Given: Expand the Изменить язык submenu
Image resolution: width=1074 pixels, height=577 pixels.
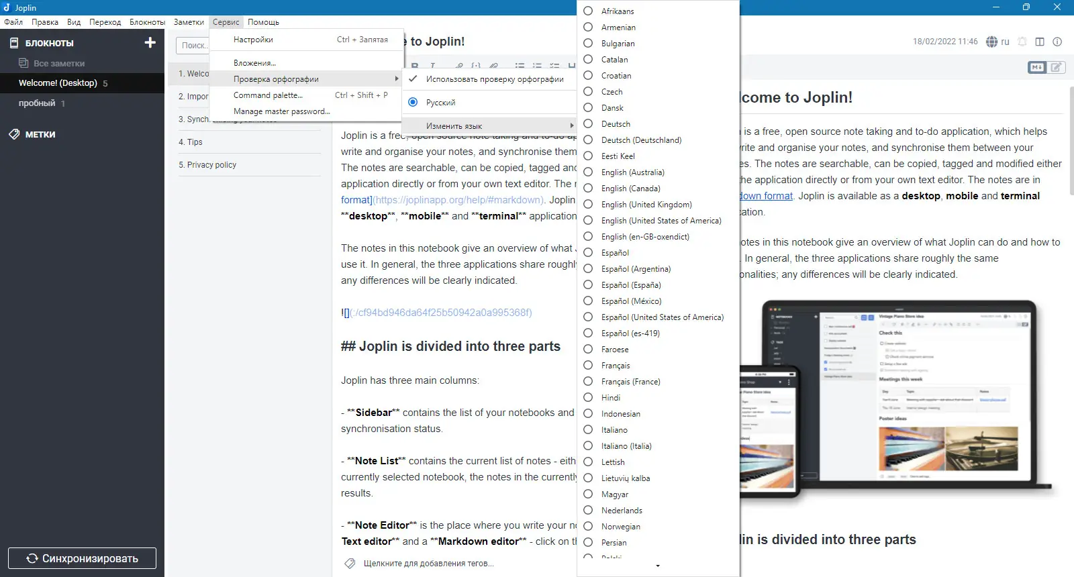Looking at the screenshot, I should point(489,126).
